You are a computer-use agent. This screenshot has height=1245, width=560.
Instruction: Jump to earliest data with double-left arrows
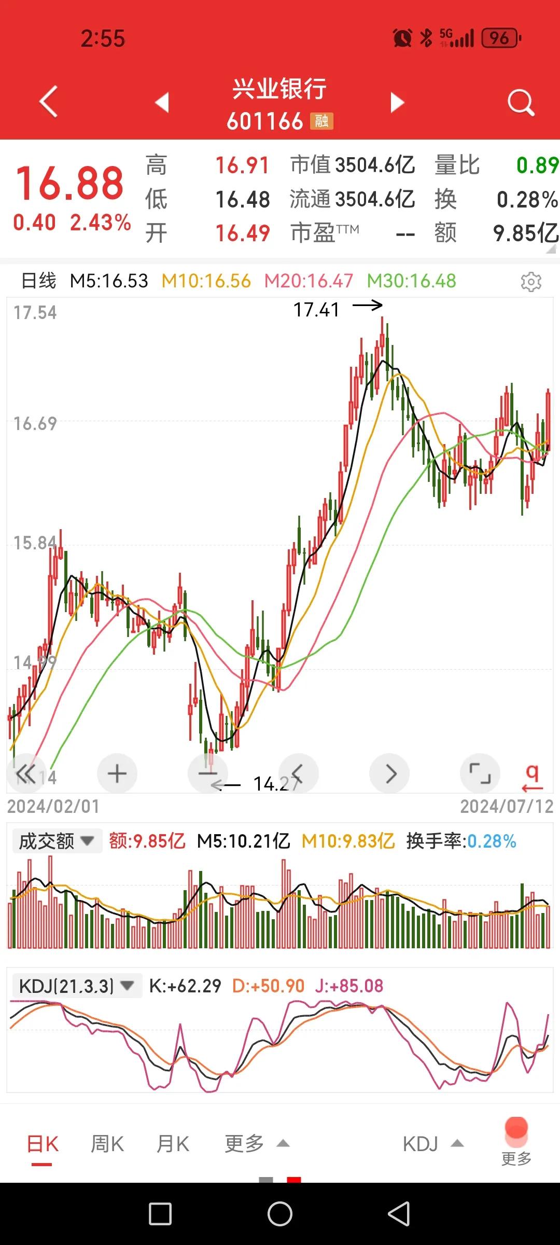point(26,773)
